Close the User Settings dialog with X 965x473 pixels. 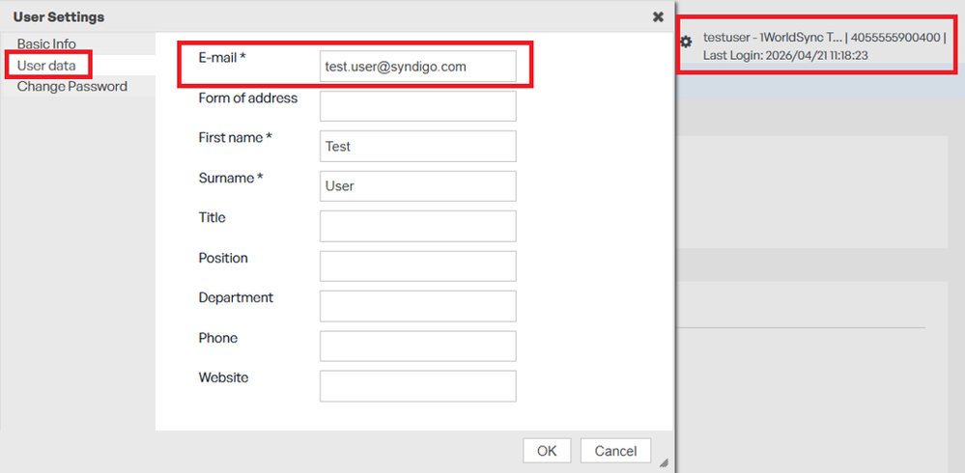pos(658,17)
